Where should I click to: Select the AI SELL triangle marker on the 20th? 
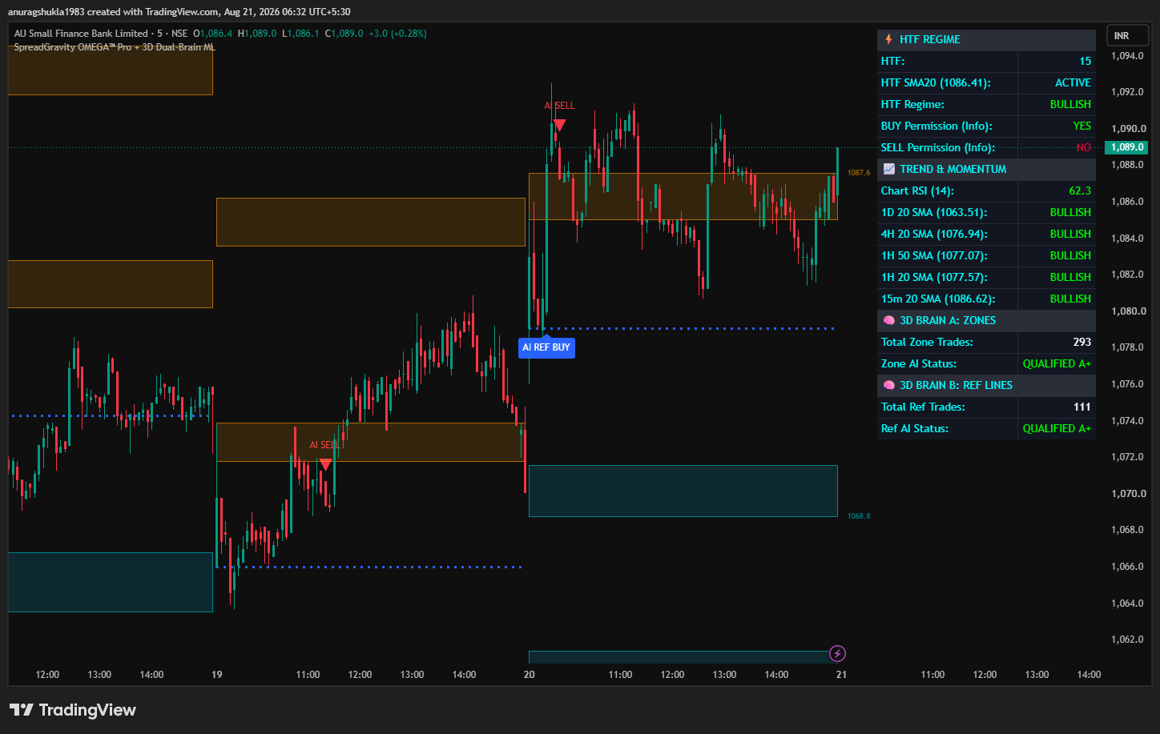tap(560, 125)
